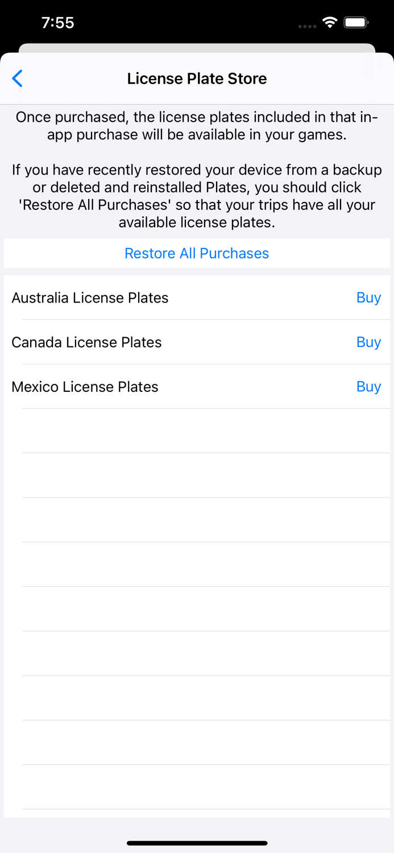The image size is (394, 853).
Task: Select the last empty list row
Action: click(197, 789)
